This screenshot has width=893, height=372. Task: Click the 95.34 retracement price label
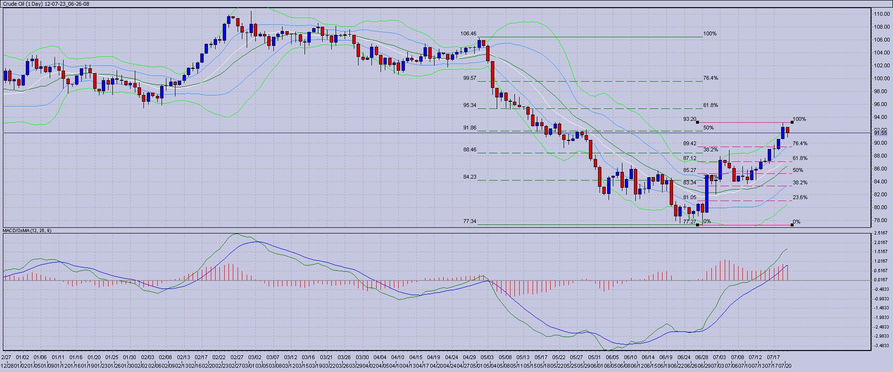(x=469, y=105)
